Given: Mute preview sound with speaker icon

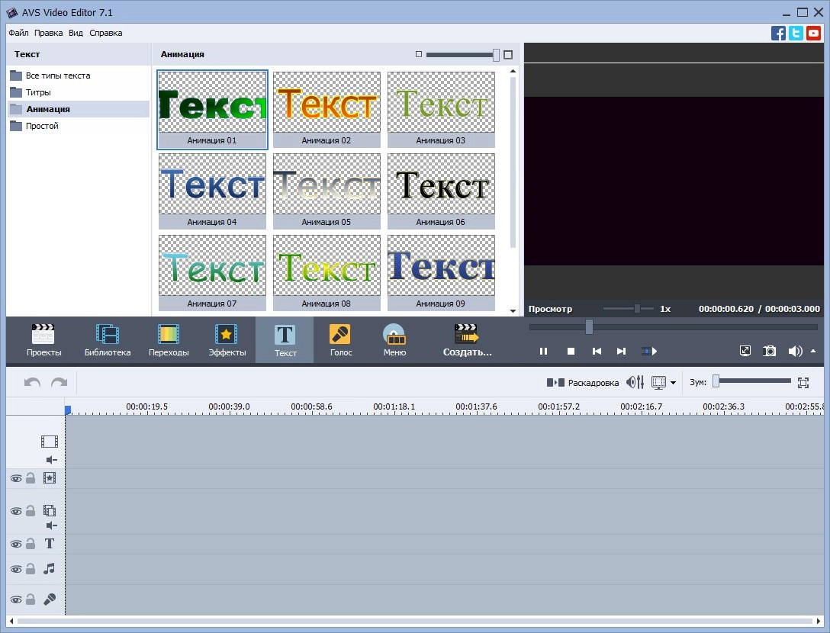Looking at the screenshot, I should tap(795, 351).
